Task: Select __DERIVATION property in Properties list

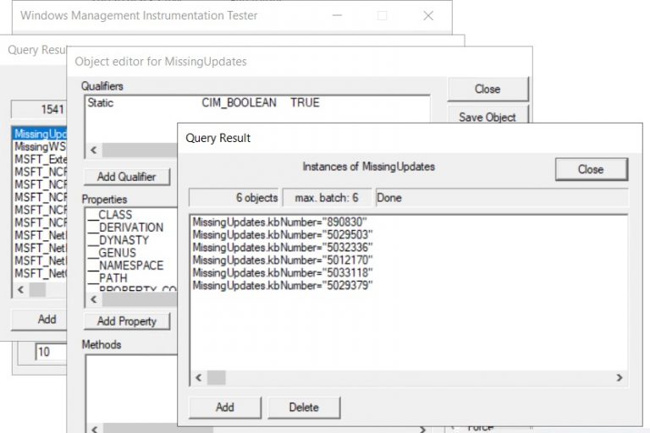Action: tap(130, 227)
